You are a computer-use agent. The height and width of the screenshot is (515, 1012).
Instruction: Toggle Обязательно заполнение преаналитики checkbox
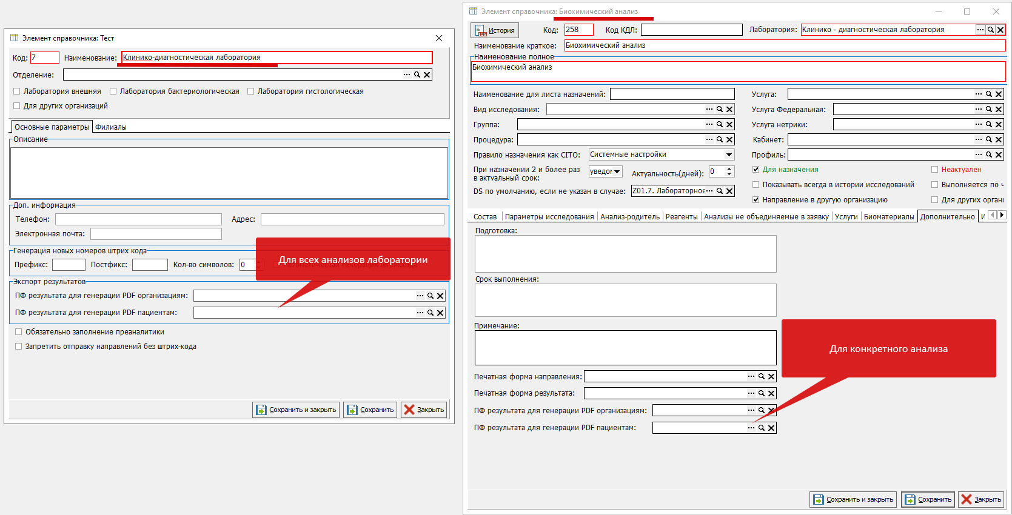tap(19, 332)
